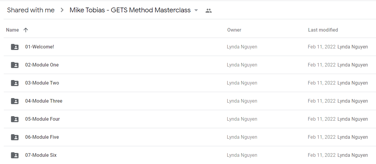Viewport: 376px width, 164px height.
Task: Select the 01-Welcome! folder row
Action: tap(190, 47)
